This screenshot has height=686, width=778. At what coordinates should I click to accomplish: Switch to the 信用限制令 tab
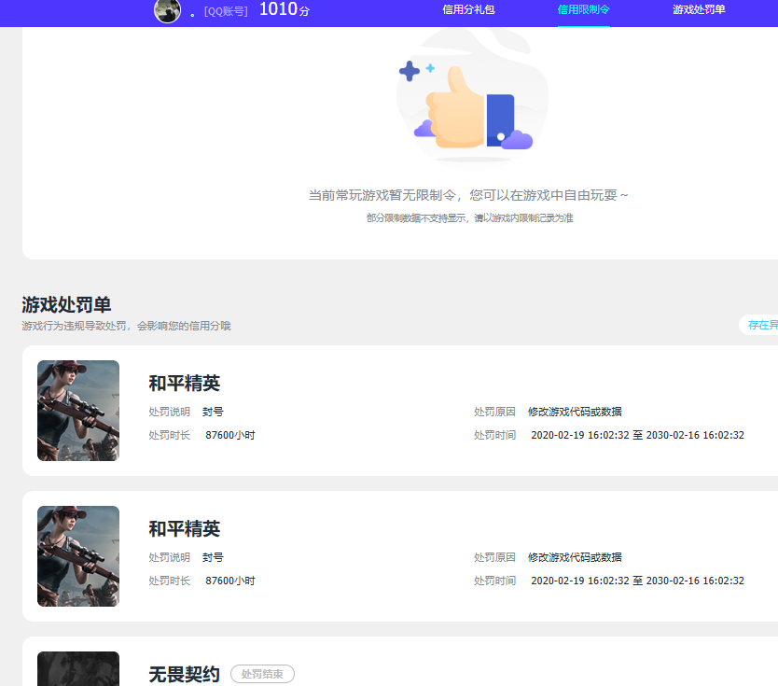[583, 11]
